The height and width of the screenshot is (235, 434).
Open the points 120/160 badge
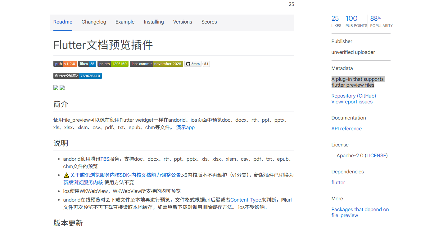[x=113, y=64]
